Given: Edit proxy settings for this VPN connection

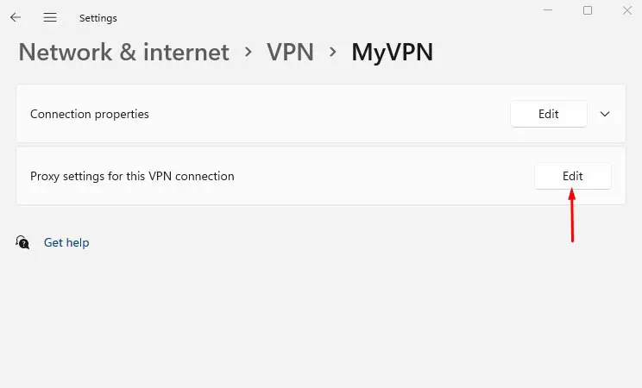Looking at the screenshot, I should click(573, 176).
